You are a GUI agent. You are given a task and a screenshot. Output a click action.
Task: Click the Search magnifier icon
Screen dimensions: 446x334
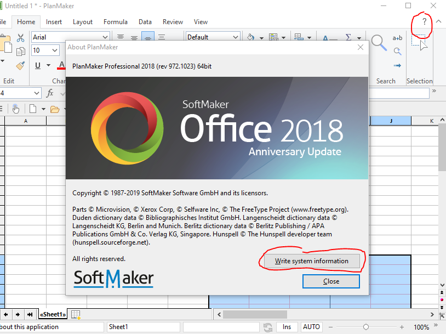point(379,43)
